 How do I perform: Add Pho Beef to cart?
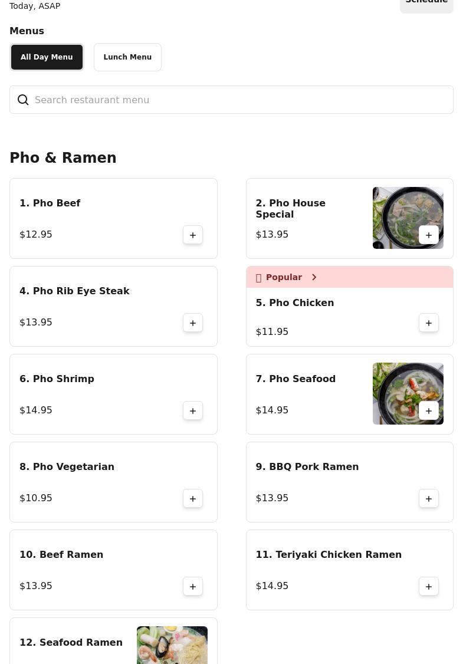[193, 235]
